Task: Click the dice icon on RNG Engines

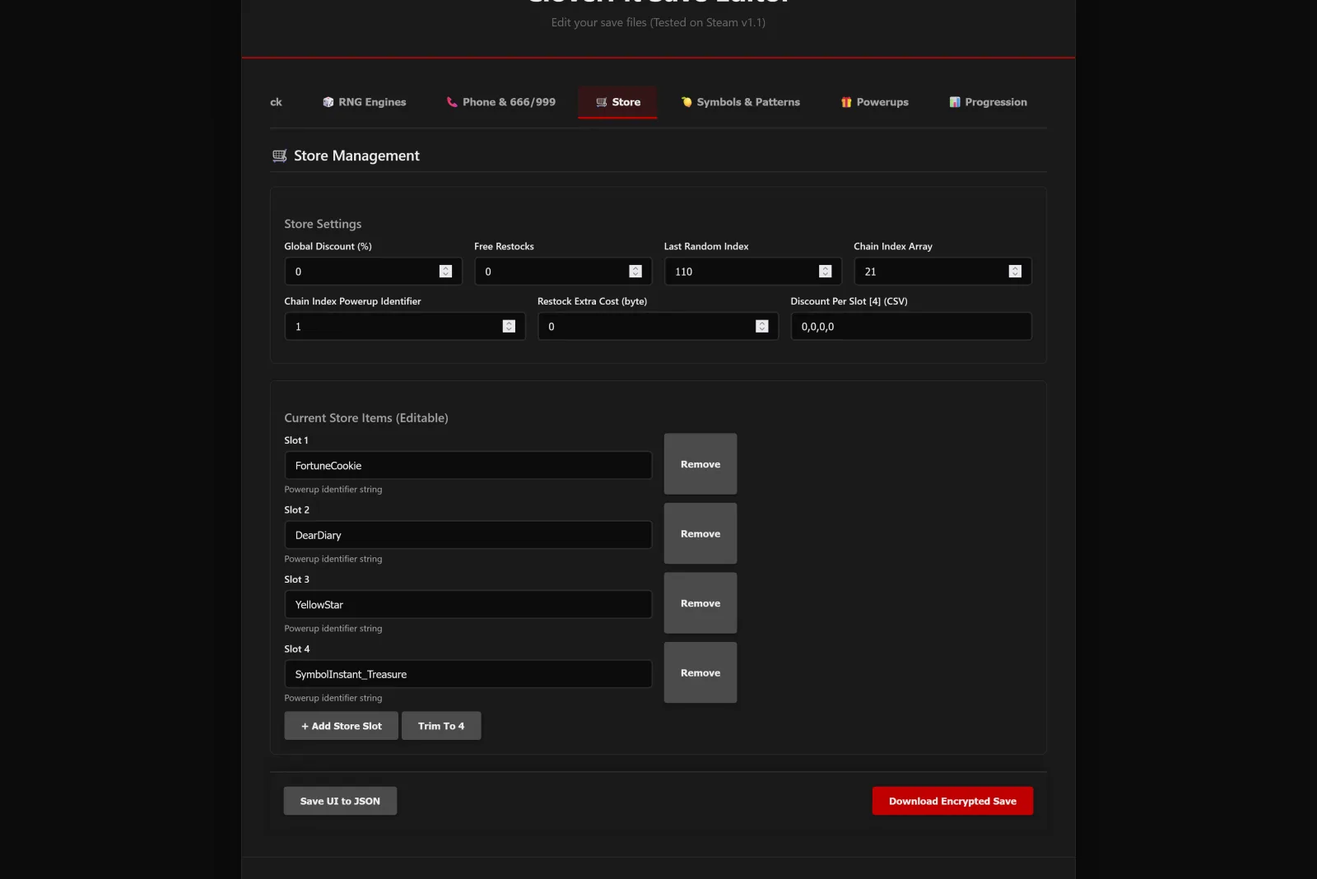Action: pos(328,102)
